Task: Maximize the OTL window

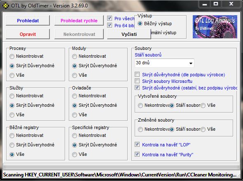Action: click(x=216, y=4)
